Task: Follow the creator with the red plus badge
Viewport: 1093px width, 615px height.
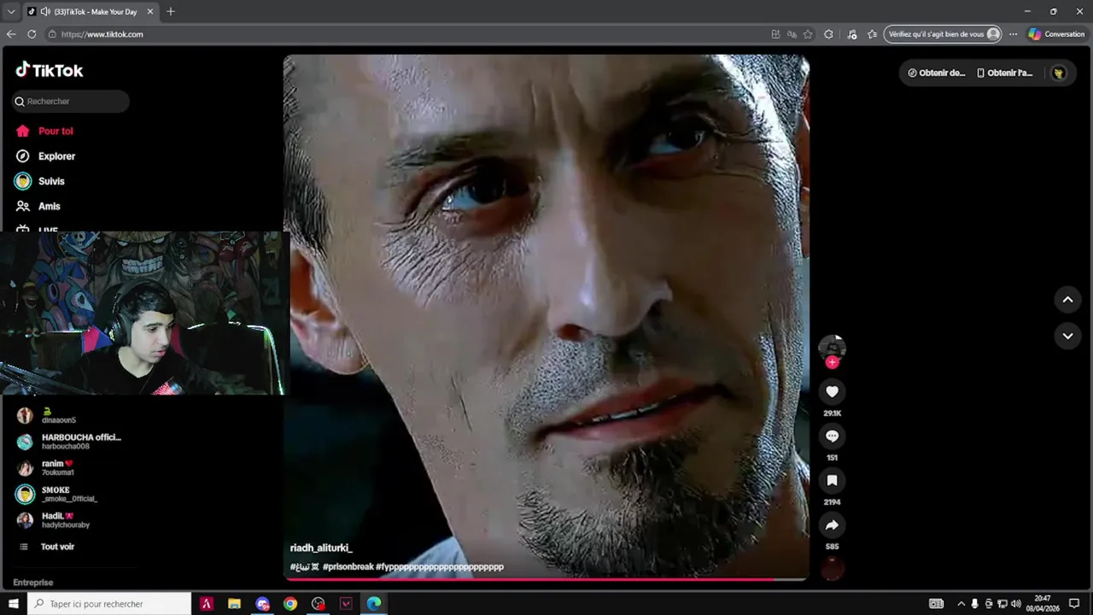Action: 832,362
